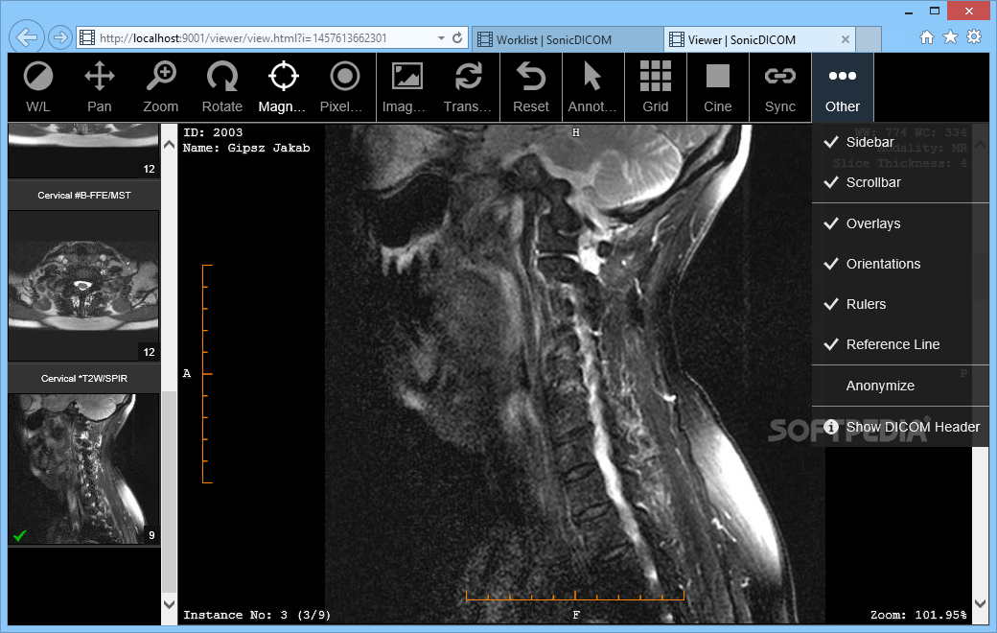Viewport: 997px width, 633px height.
Task: Go back in the browser
Action: click(27, 37)
